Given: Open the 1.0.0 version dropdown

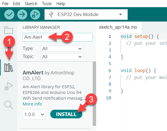Looking at the screenshot, I should (x=34, y=114).
